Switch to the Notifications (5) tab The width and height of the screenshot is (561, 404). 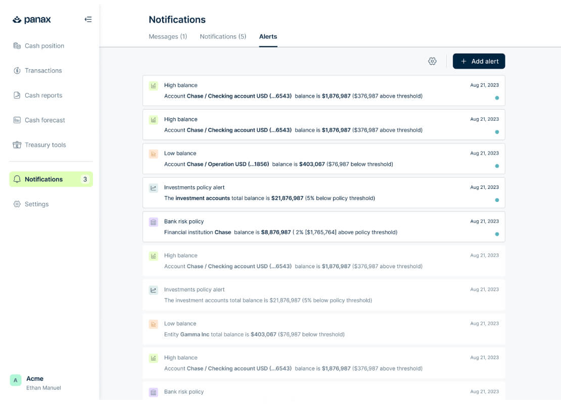[223, 36]
